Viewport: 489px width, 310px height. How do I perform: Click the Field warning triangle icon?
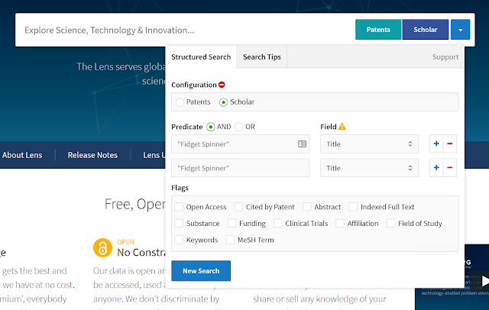(342, 127)
